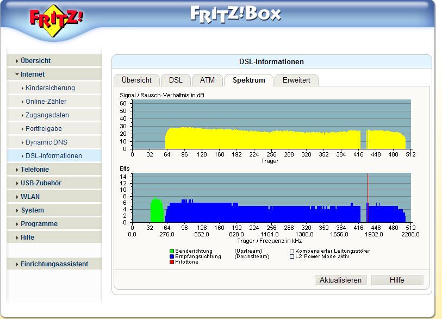Switch to the ATM tab

(207, 80)
